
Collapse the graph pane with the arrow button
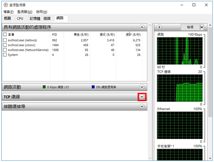click(159, 27)
